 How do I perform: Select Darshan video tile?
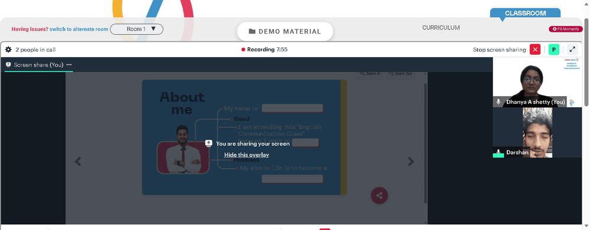click(x=537, y=133)
